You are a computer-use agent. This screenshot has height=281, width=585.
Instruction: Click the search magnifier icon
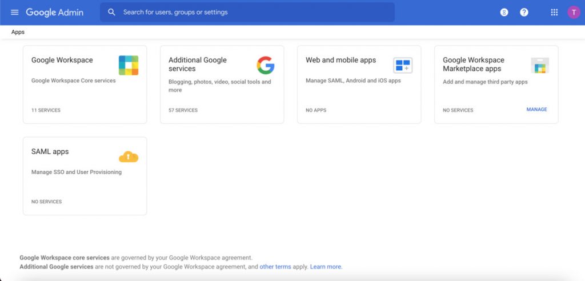(111, 13)
